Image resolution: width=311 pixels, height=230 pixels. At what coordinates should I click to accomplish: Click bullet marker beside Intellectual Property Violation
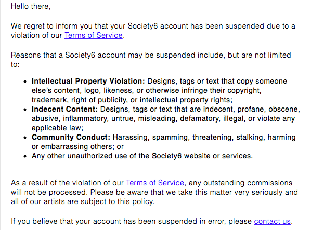pyautogui.click(x=25, y=82)
